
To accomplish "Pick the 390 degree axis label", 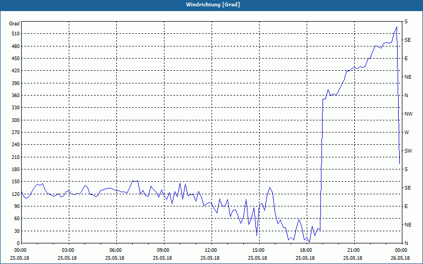I will [x=16, y=83].
